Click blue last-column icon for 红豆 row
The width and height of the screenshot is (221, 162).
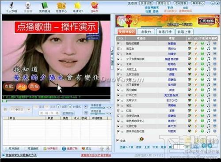point(215,110)
